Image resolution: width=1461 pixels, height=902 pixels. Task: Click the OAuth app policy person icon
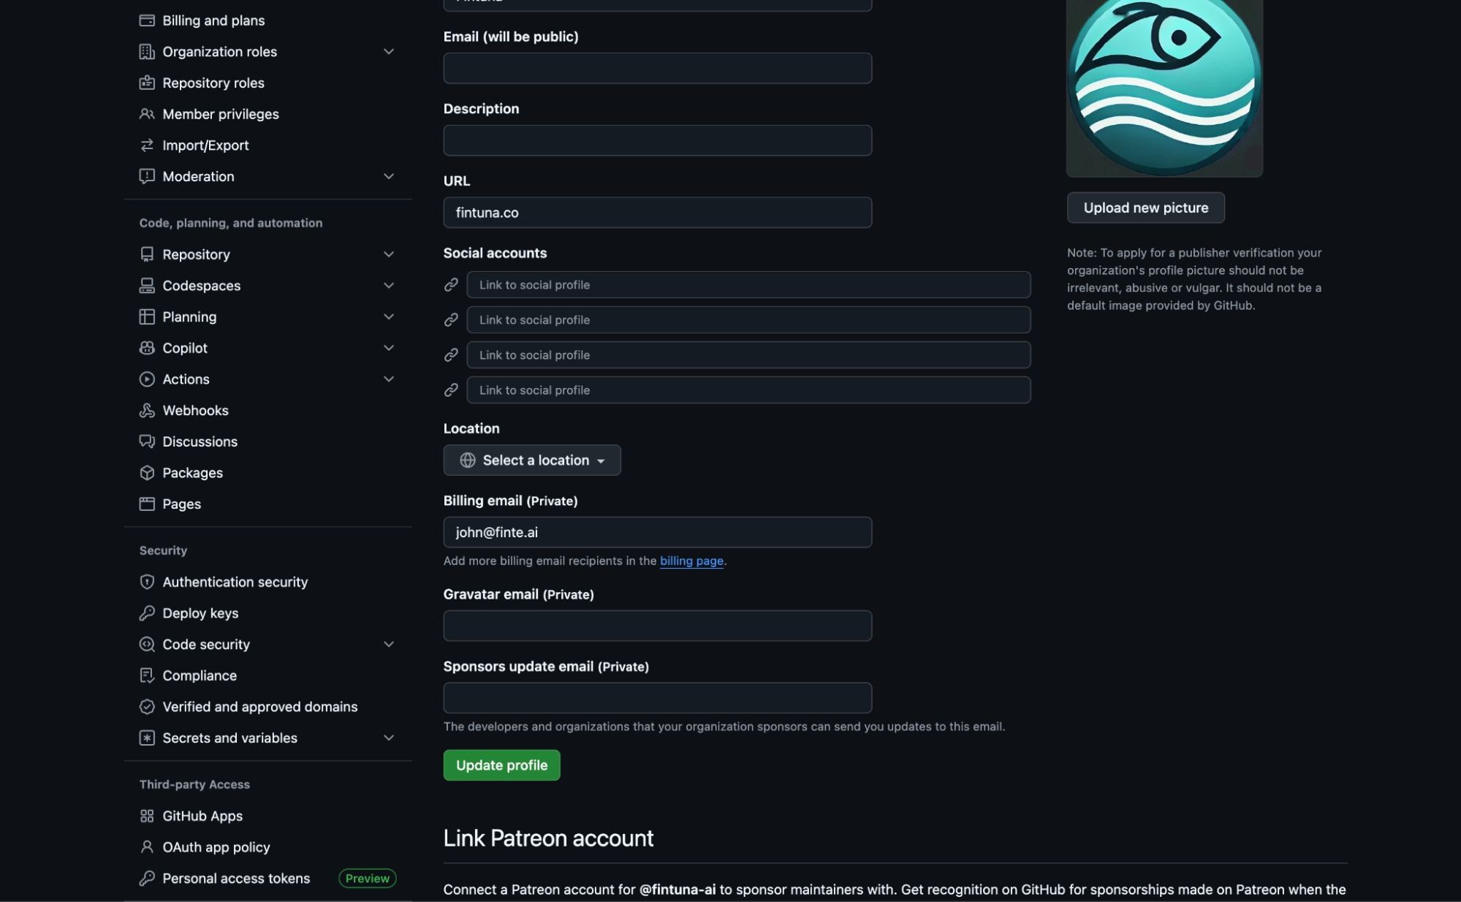[x=147, y=847]
